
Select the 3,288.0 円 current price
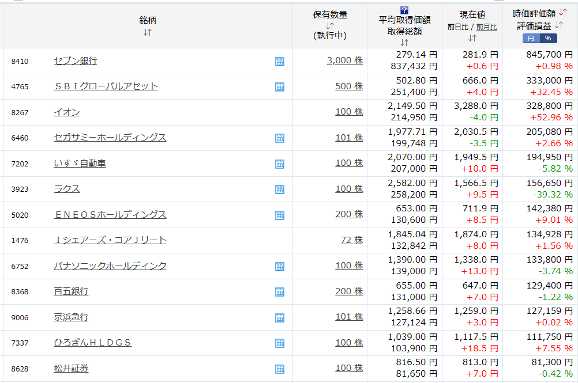476,106
